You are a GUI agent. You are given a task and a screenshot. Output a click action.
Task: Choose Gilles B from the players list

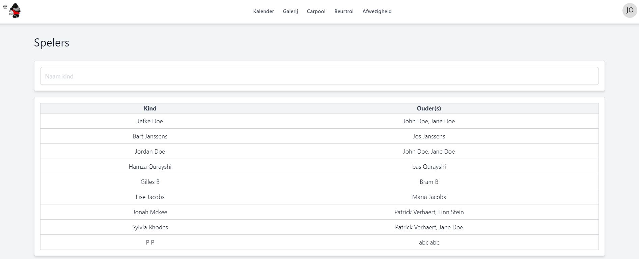click(150, 182)
